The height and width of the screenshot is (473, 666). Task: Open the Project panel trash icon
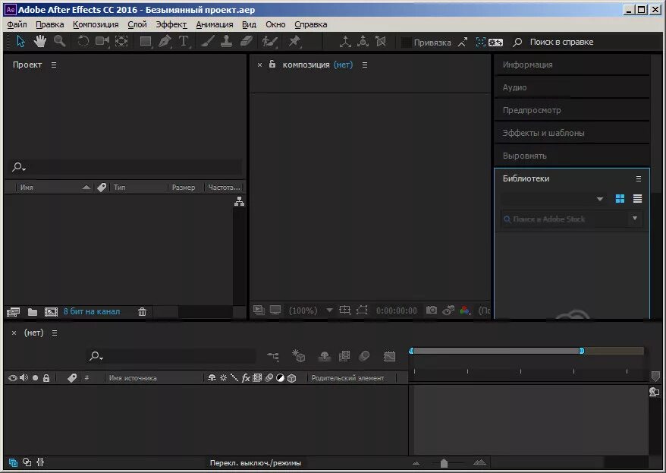coord(143,311)
